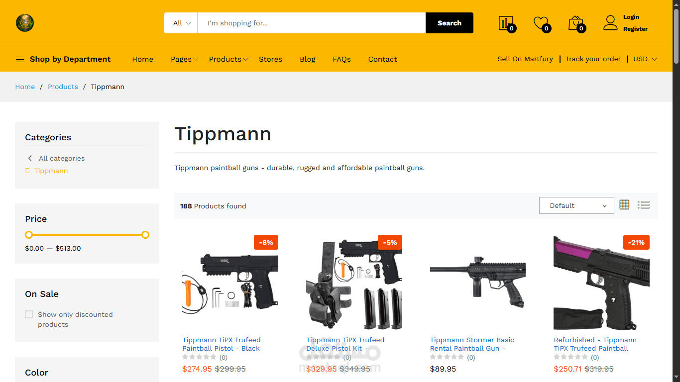680x382 pixels.
Task: Go back via All categories arrow
Action: point(30,158)
